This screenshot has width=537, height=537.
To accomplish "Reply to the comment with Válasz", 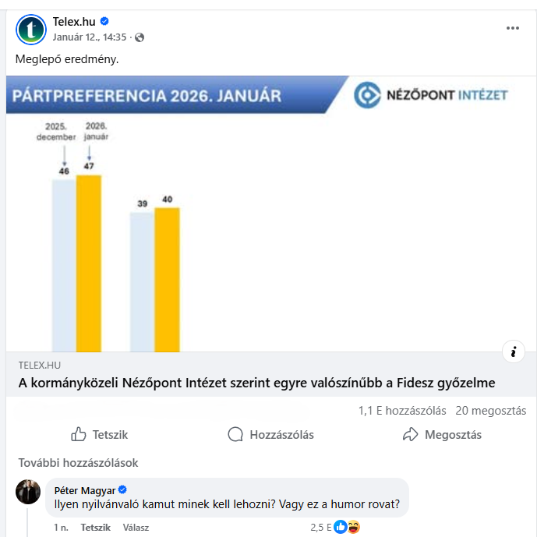I will [x=136, y=528].
